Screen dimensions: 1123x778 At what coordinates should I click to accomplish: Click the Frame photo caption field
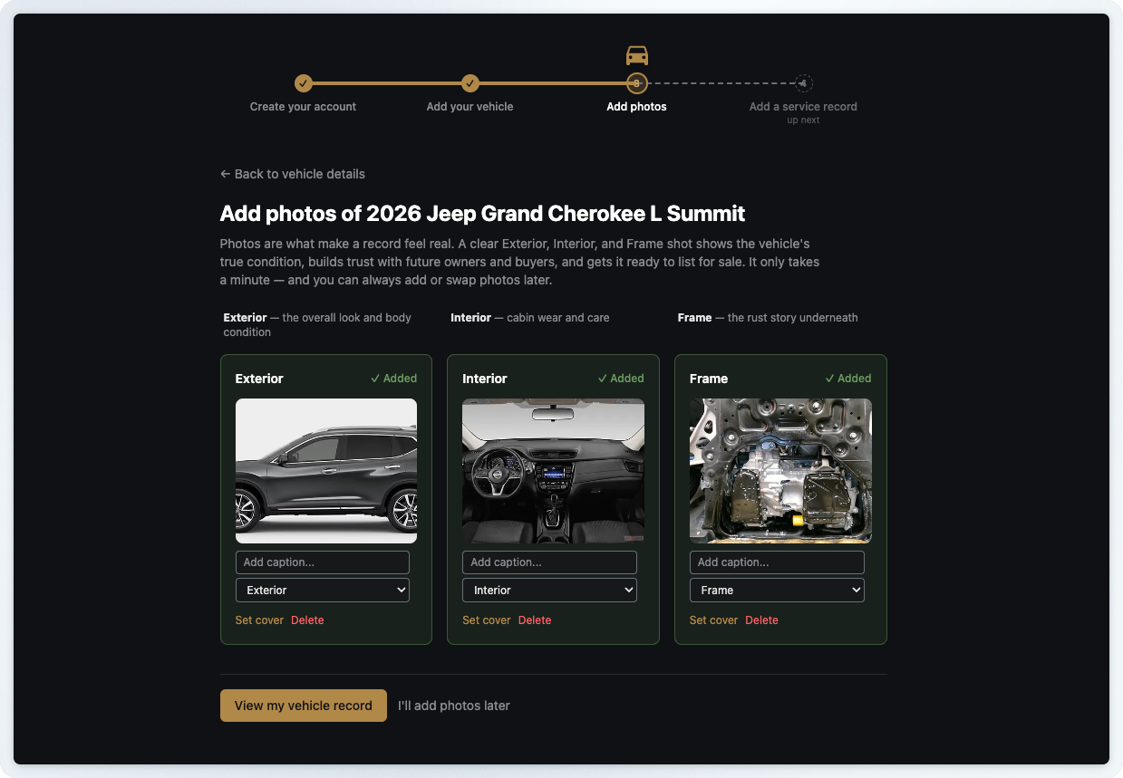[777, 562]
